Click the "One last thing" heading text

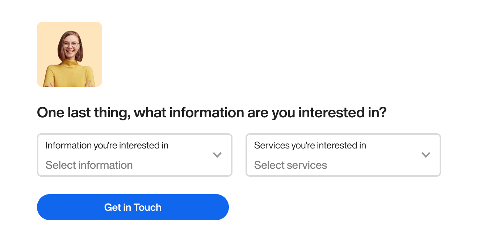pyautogui.click(x=212, y=113)
